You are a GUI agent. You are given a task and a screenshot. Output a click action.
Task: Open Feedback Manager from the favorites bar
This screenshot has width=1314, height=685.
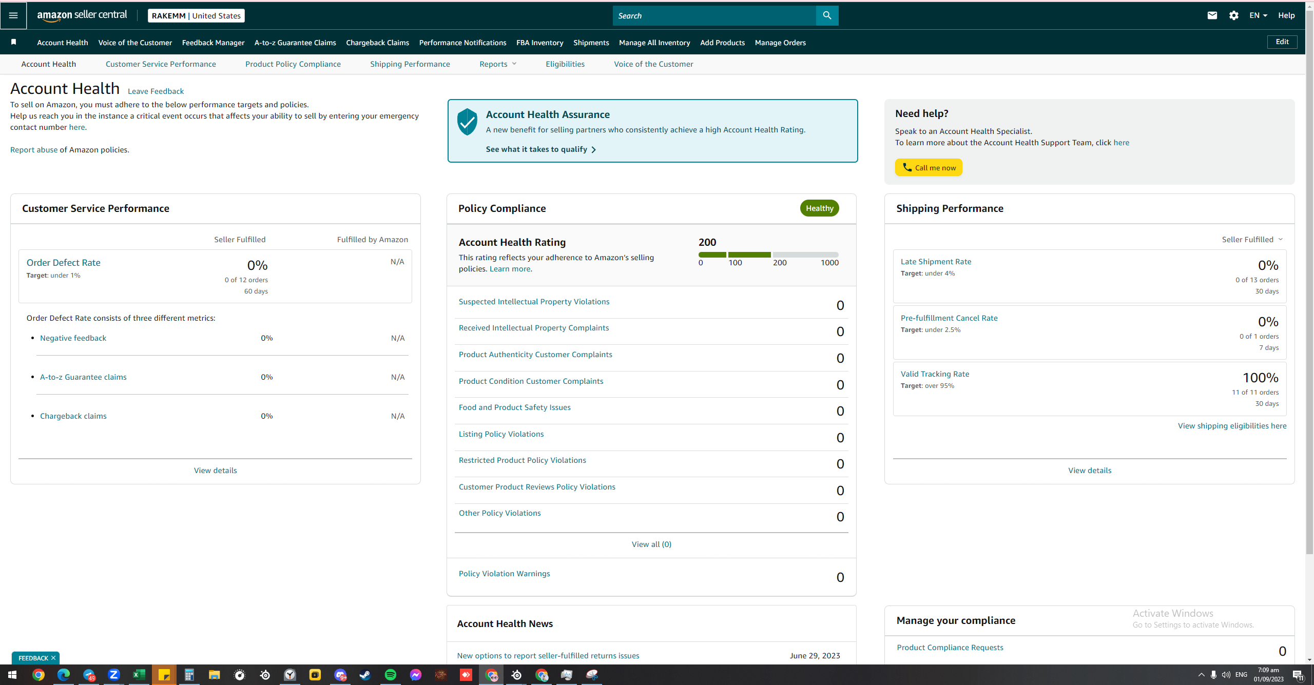coord(213,43)
